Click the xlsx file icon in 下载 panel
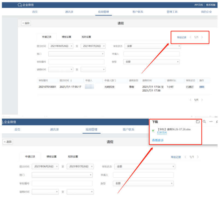Screen dimensions: 220x200 point(154,131)
